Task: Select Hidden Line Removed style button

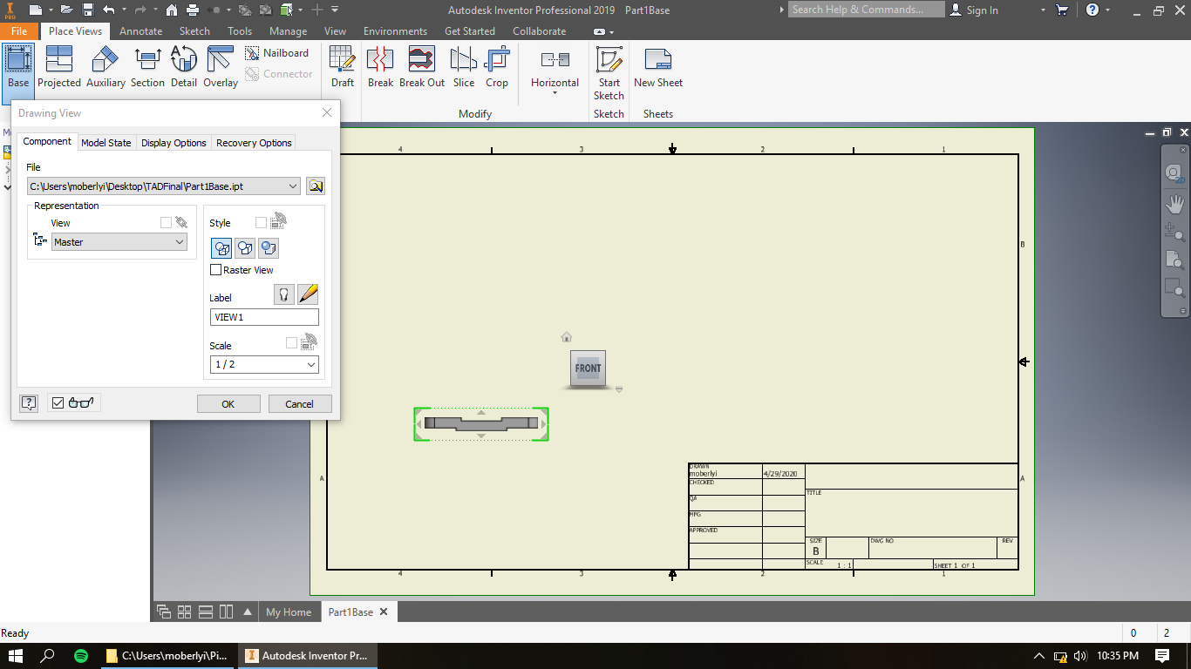Action: 245,248
